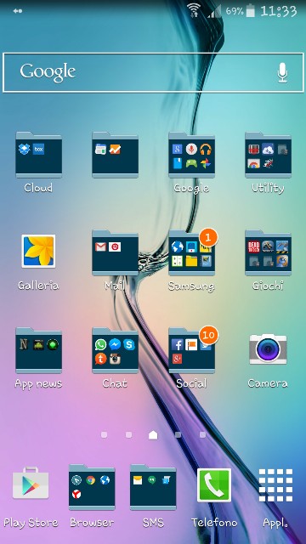Switch to the first page indicator dot
This screenshot has width=306, height=544.
click(x=104, y=434)
